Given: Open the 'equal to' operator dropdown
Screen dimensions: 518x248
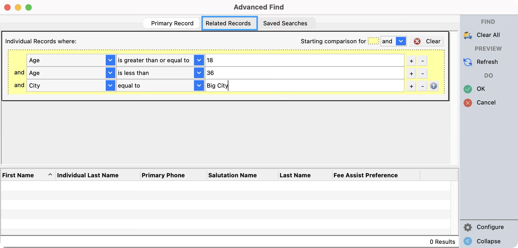Looking at the screenshot, I should tap(199, 85).
